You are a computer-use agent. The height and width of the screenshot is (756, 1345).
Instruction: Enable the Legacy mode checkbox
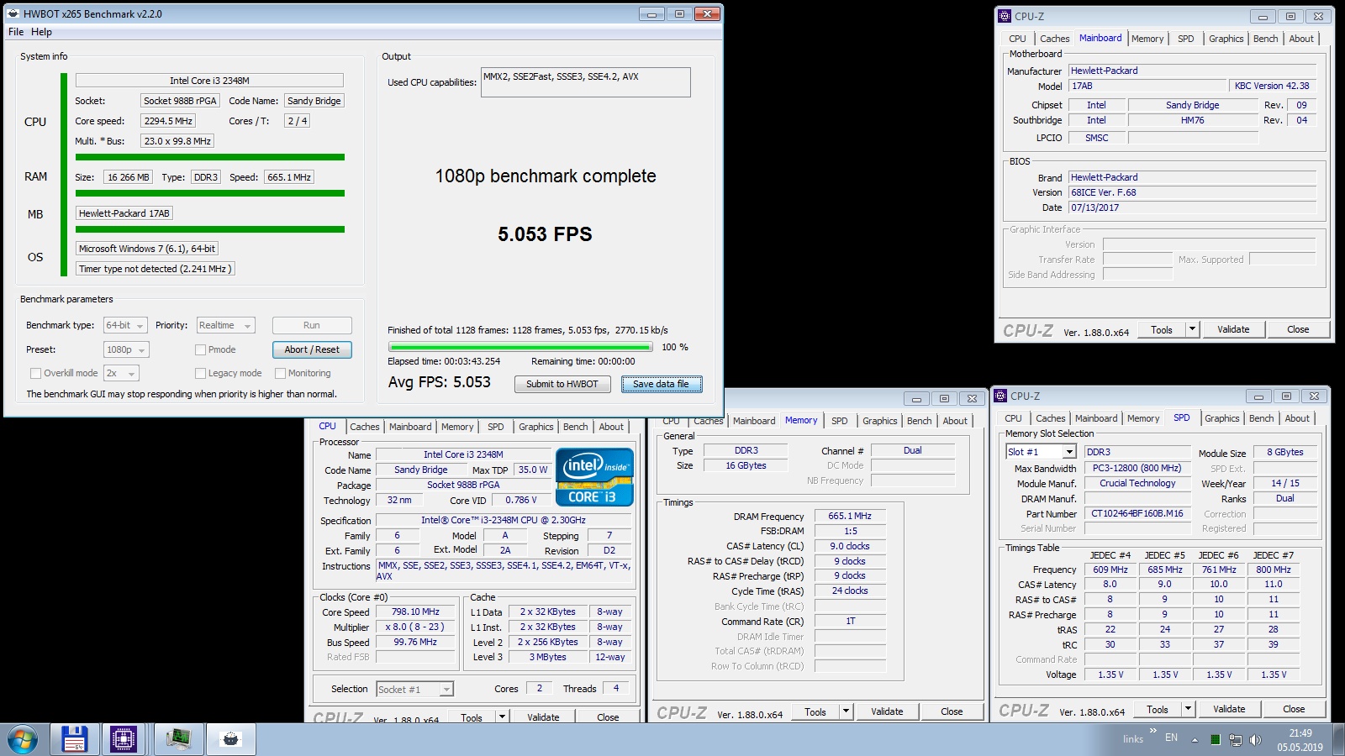200,373
